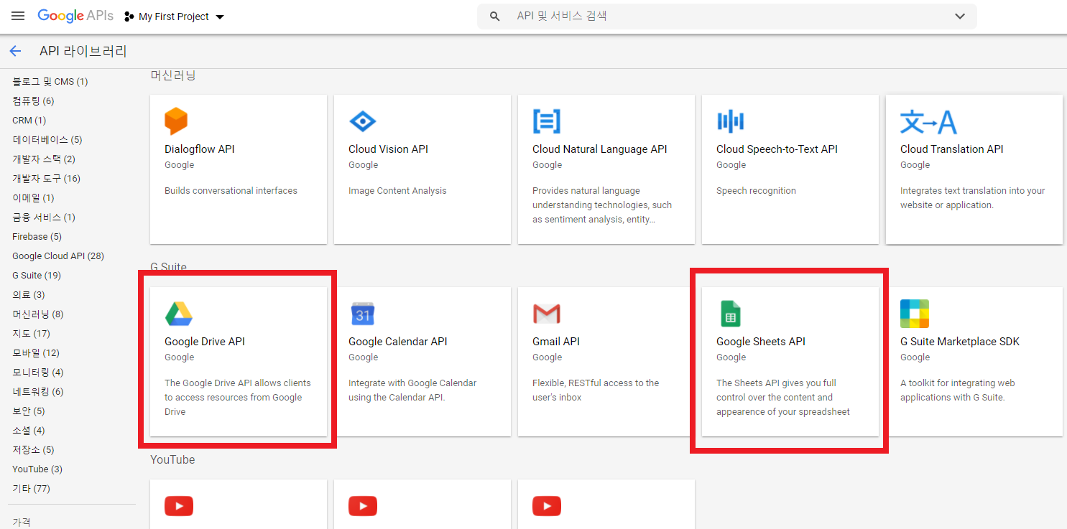The width and height of the screenshot is (1067, 529).
Task: Click the G Suite Marketplace SDK icon
Action: pyautogui.click(x=915, y=314)
